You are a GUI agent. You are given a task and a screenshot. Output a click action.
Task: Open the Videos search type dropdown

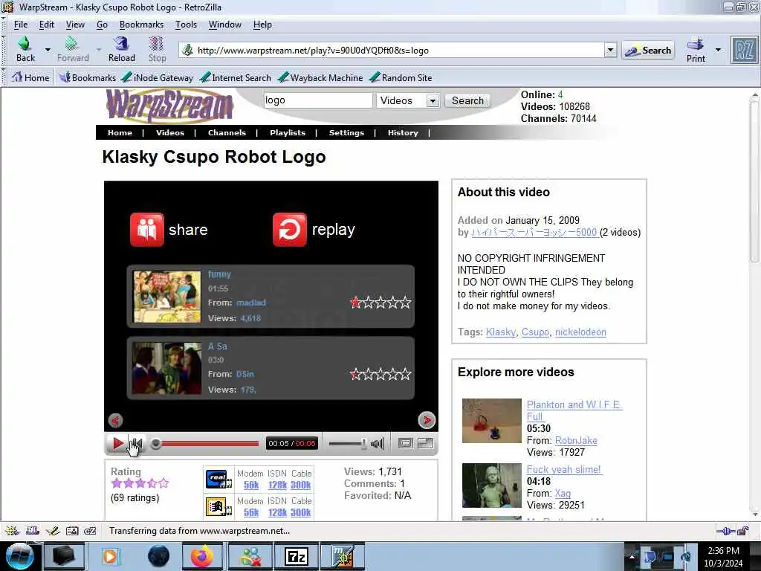(x=408, y=100)
